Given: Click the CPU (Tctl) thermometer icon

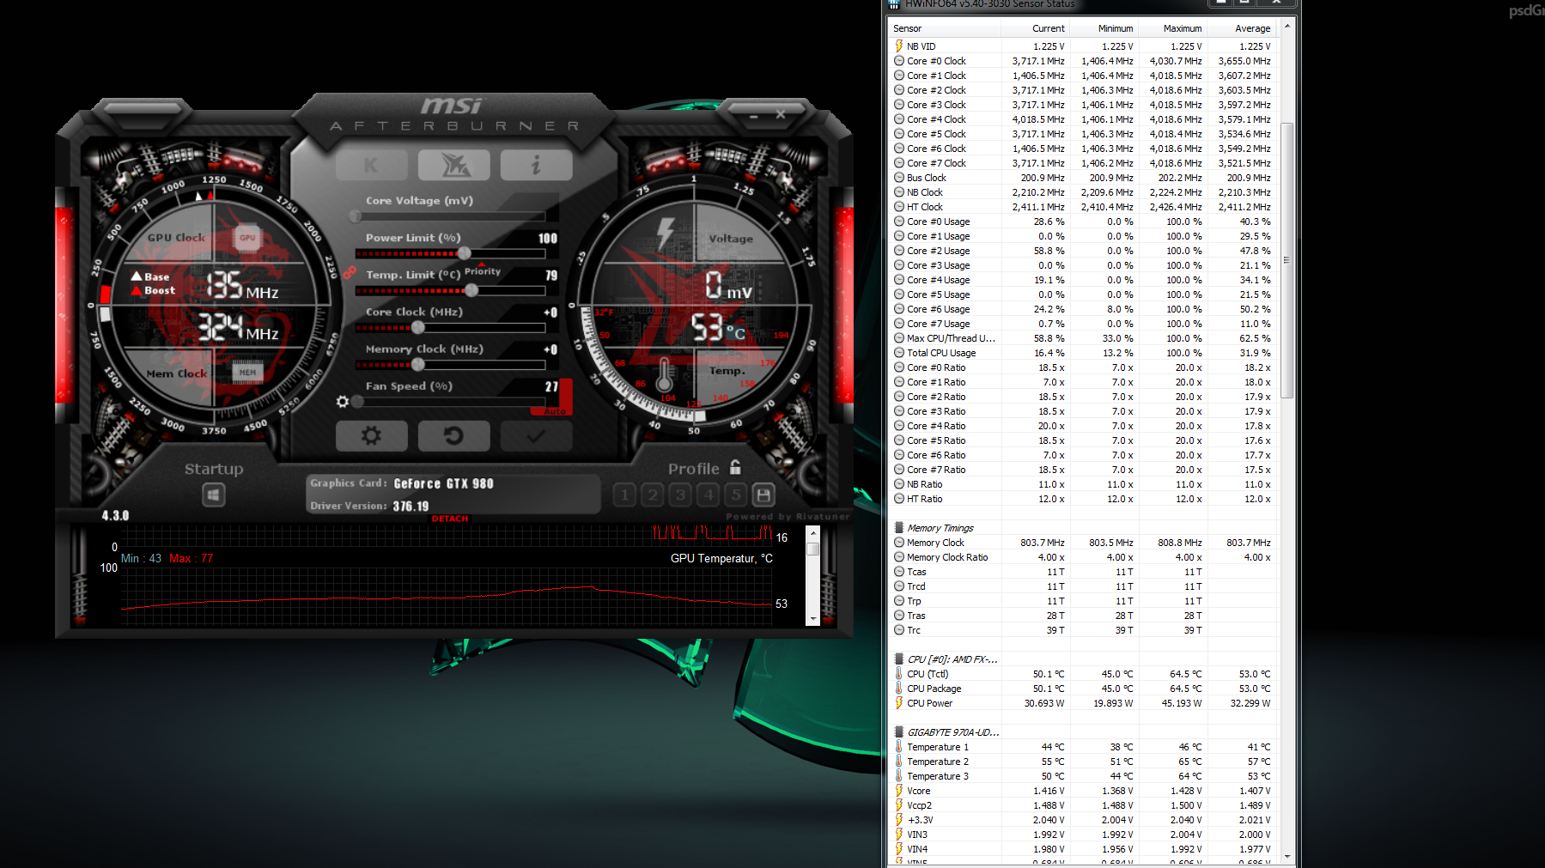Looking at the screenshot, I should point(899,674).
